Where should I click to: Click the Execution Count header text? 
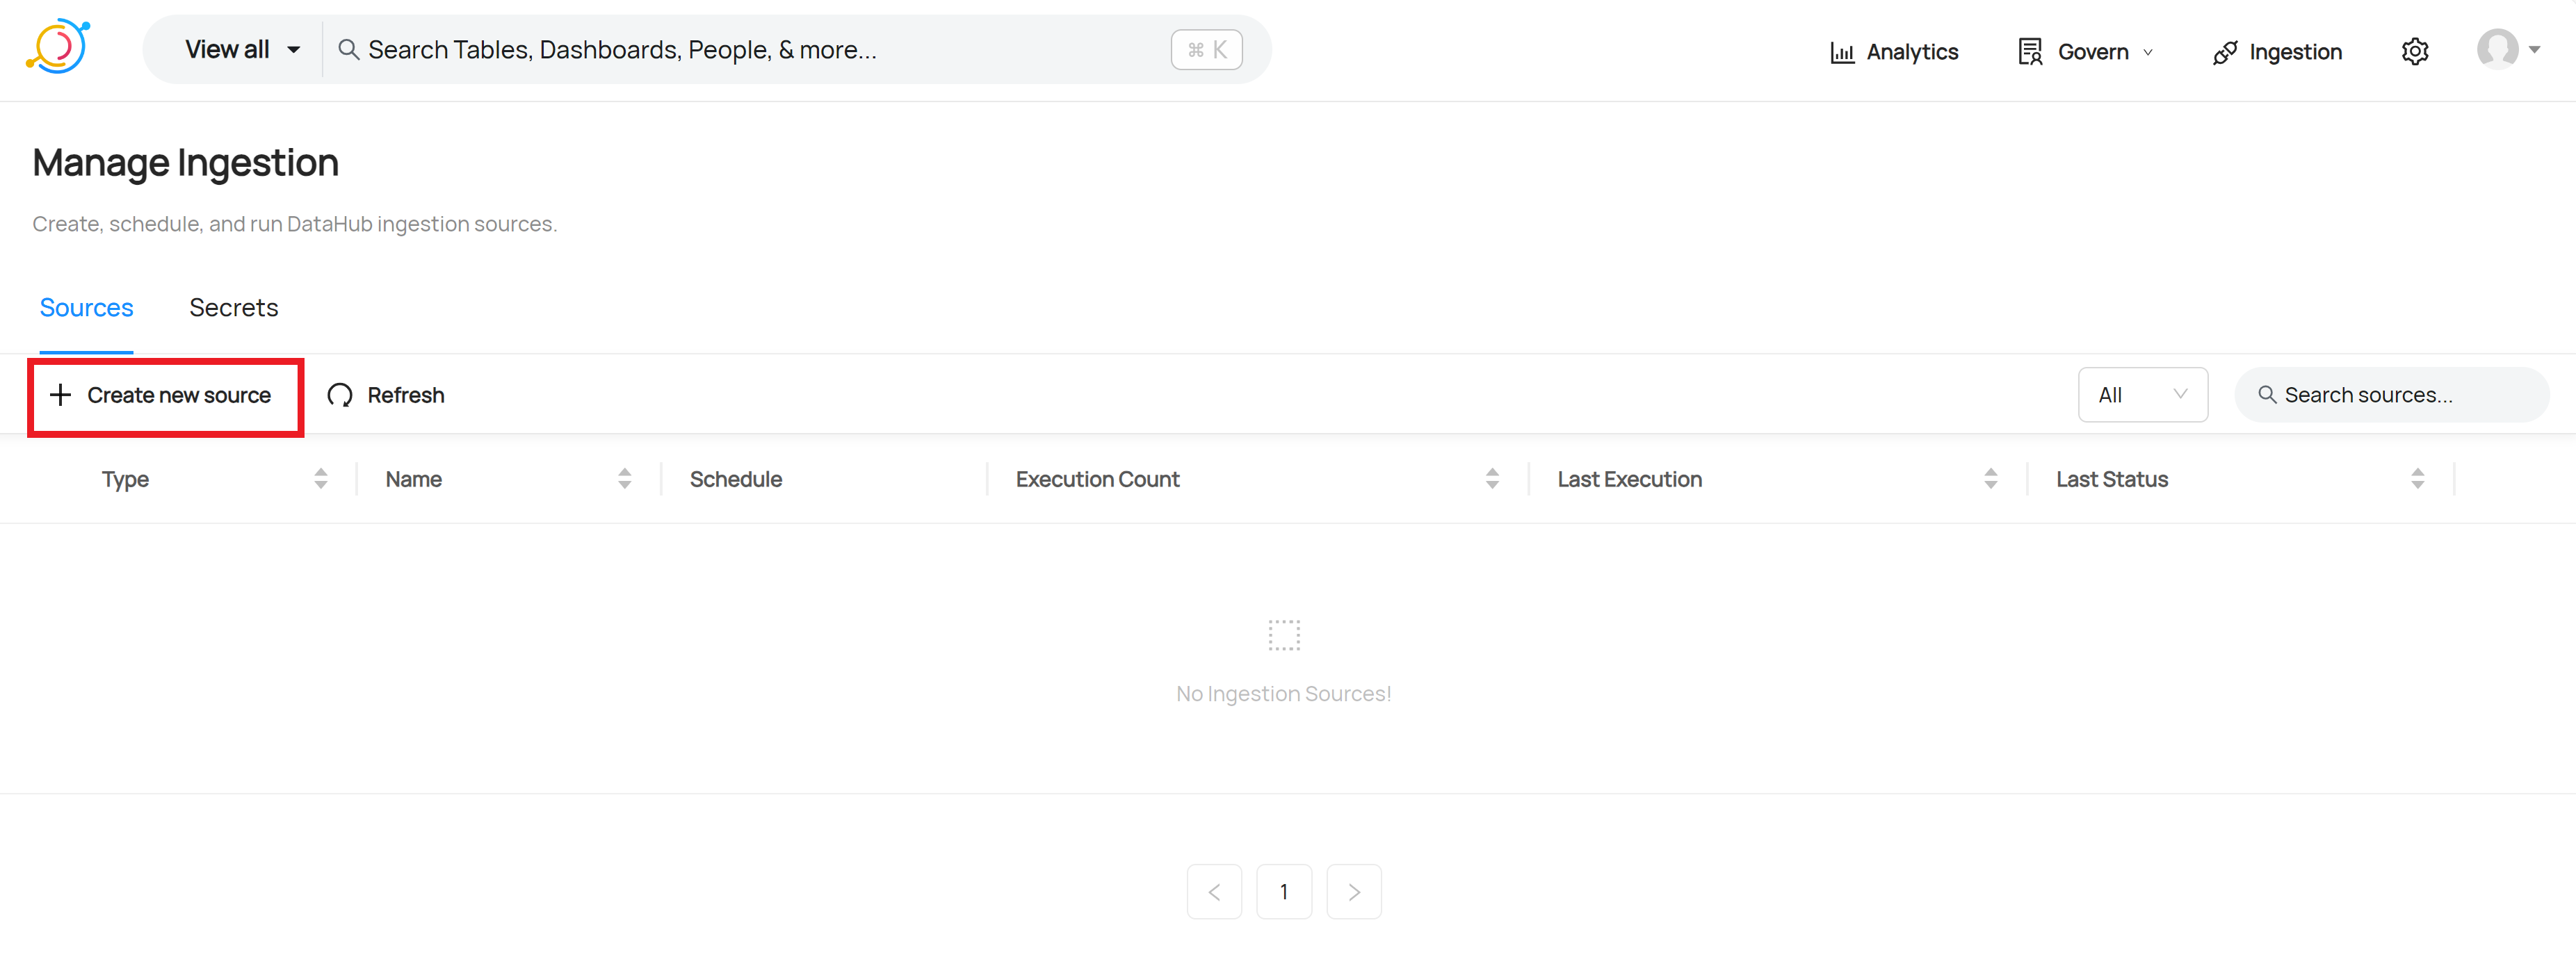1098,479
